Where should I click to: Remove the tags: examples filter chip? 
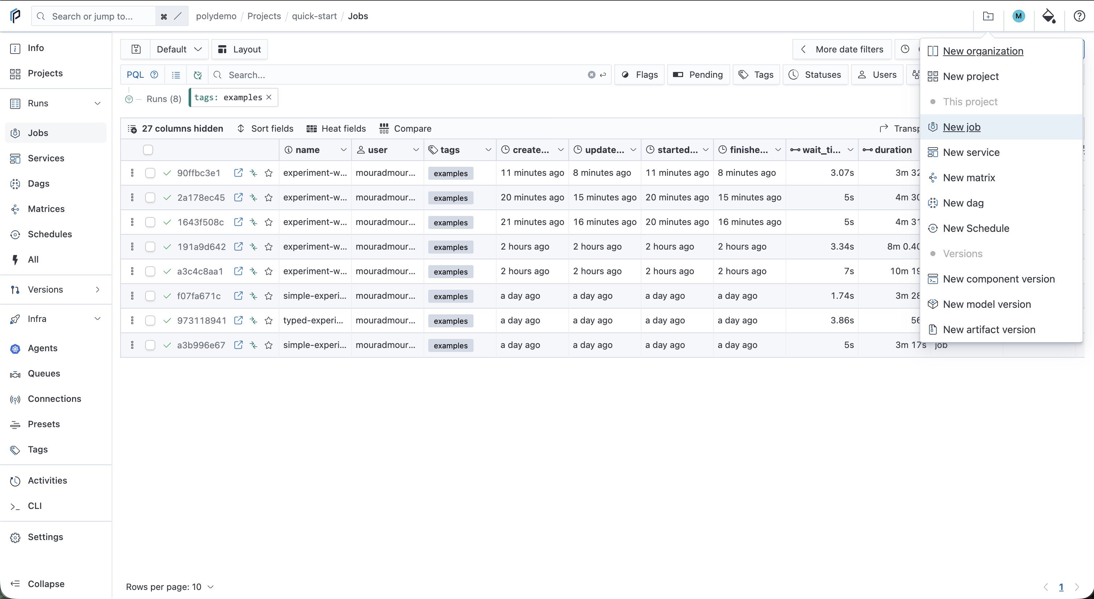click(269, 97)
